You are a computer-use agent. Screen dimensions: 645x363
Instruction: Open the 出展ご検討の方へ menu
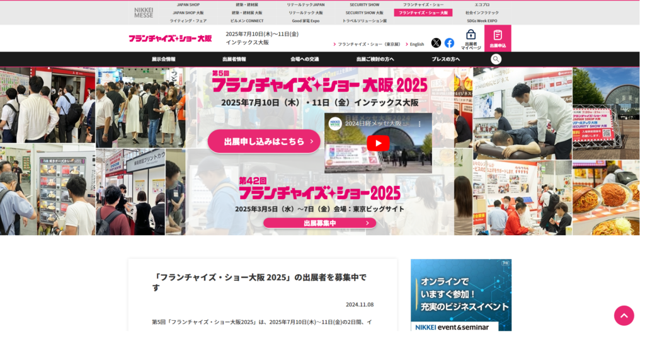pos(375,59)
